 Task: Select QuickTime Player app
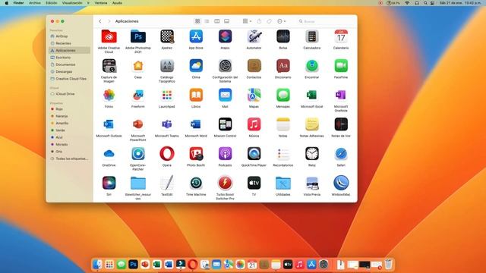(254, 154)
